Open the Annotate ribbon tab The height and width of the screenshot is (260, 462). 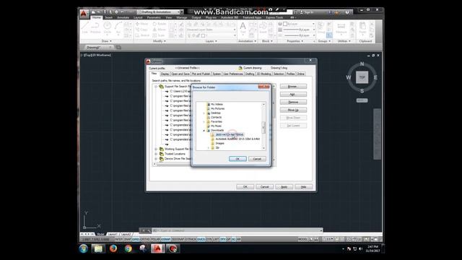123,17
